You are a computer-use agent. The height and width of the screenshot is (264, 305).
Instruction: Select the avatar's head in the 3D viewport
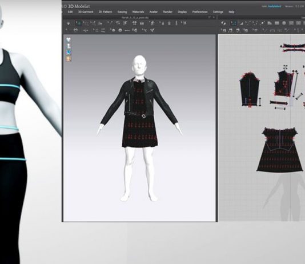[139, 66]
